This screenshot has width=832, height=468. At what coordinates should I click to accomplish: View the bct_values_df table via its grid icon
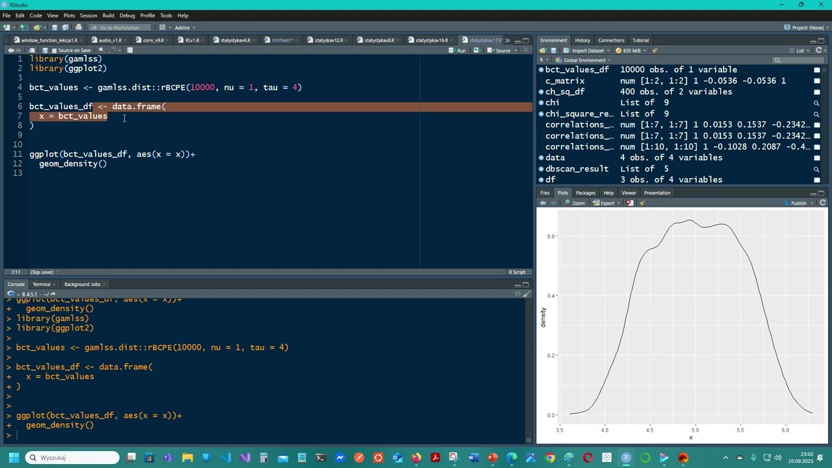[x=817, y=70]
